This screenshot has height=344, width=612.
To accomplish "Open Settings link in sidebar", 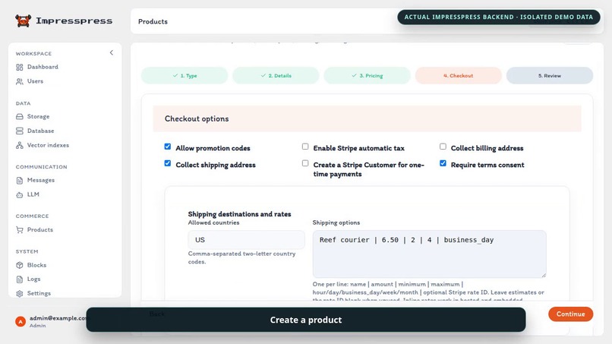I will [39, 293].
